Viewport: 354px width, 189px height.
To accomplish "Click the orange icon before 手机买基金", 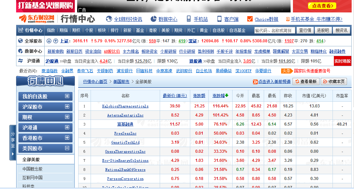I will point(288,19).
